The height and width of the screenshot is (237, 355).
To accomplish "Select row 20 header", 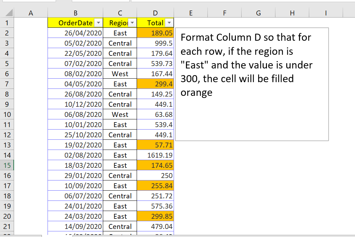I will coord(7,216).
